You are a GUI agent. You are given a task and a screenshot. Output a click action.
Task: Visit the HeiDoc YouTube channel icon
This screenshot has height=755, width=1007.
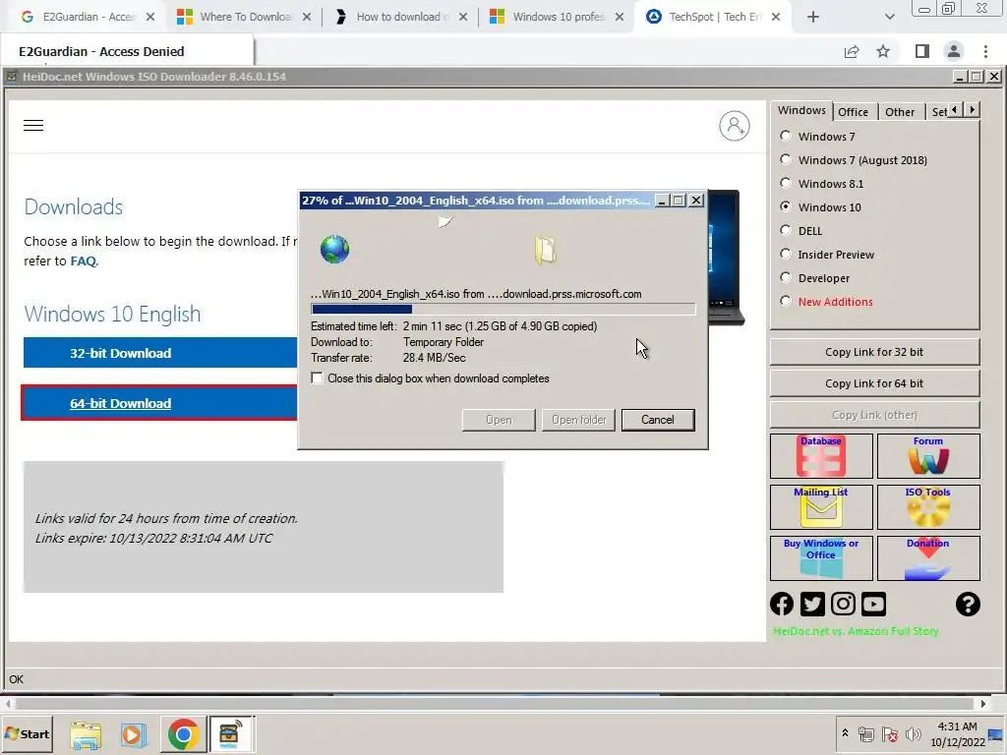(x=873, y=605)
